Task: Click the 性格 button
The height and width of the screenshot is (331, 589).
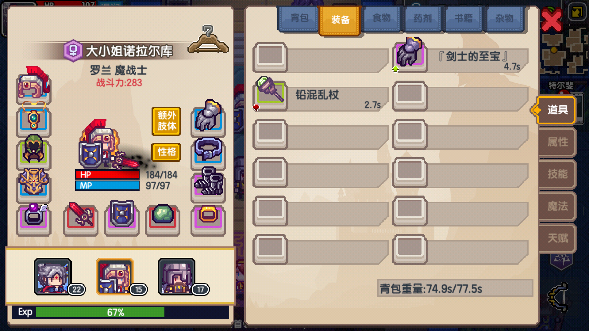Action: [166, 152]
